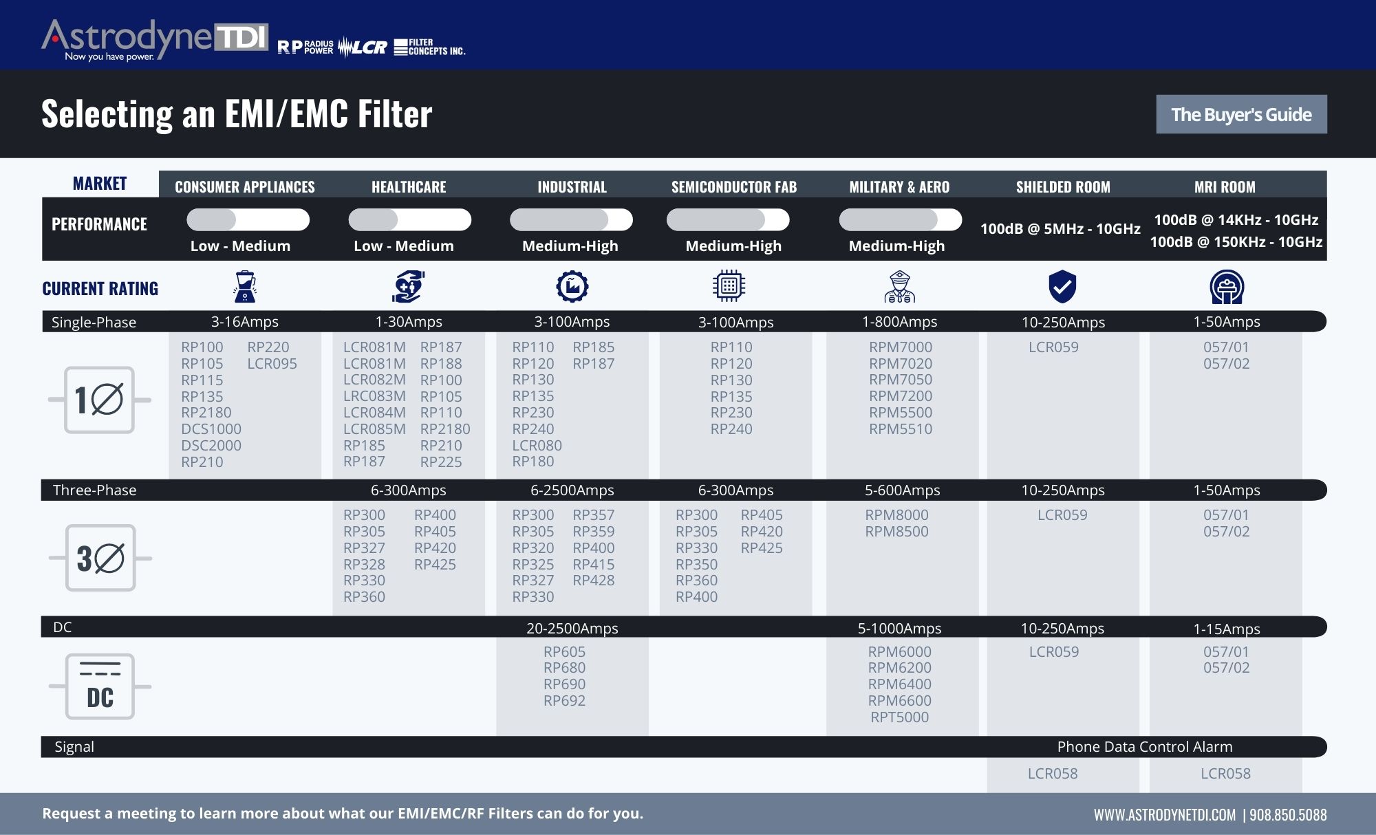Select the Consumer Appliances column header
This screenshot has height=835, width=1376.
point(245,186)
